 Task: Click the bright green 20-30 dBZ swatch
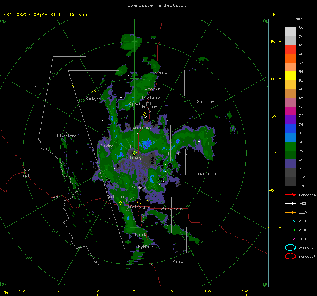pos(290,146)
